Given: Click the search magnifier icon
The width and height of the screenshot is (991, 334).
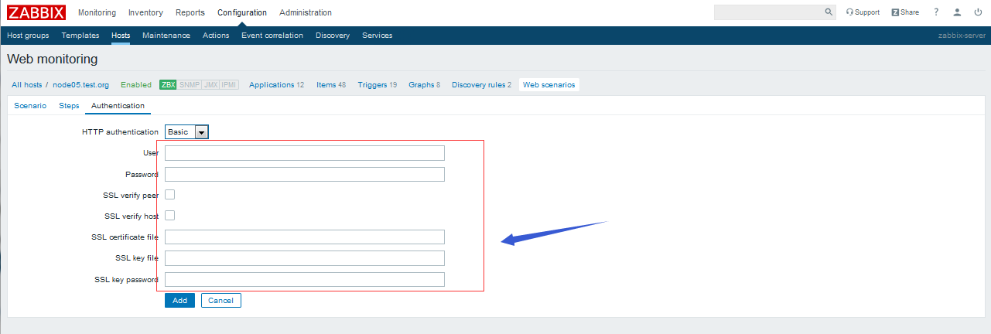Looking at the screenshot, I should 829,12.
